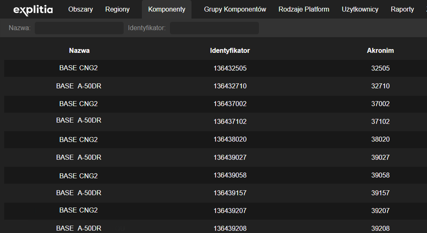Select the Komponenty tab
427x233 pixels.
[167, 9]
